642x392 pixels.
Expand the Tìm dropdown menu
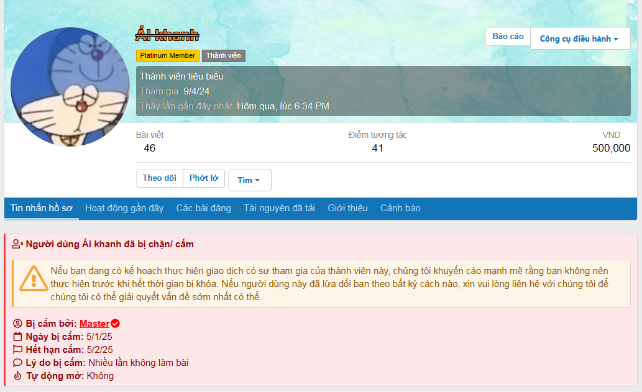tap(249, 180)
